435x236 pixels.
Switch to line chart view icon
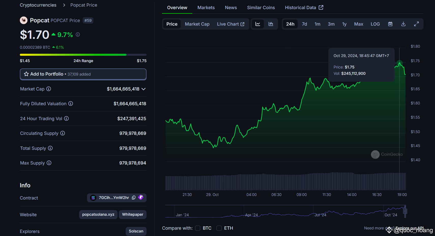click(258, 24)
